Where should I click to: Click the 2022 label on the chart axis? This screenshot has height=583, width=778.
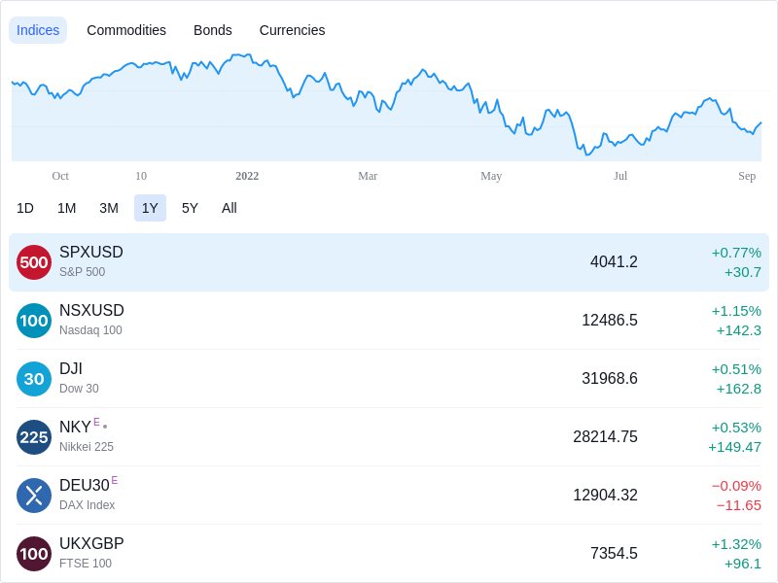point(247,176)
